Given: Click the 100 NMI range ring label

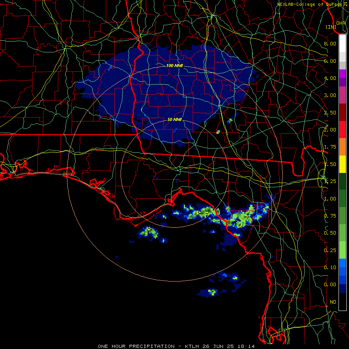Looking at the screenshot, I should tap(174, 66).
